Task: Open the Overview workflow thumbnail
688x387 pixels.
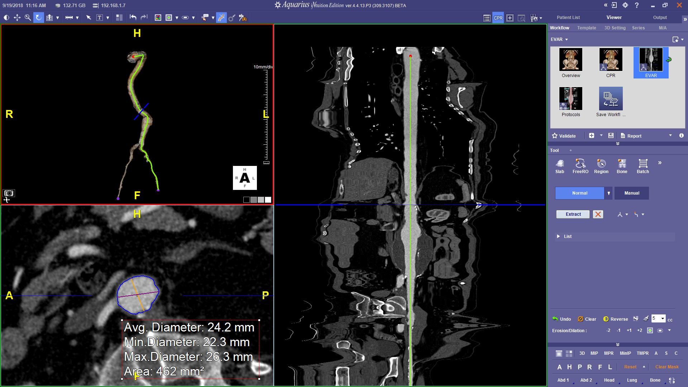Action: point(571,63)
